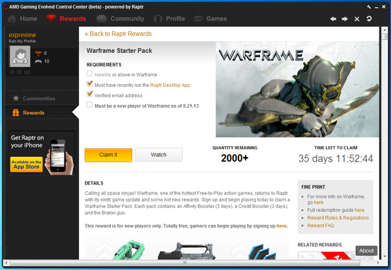Click the browser back arrow icon
391x270 pixels.
click(333, 19)
